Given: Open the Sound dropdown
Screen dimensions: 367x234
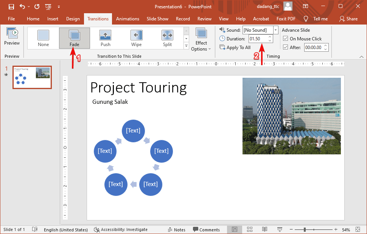Looking at the screenshot, I should click(275, 30).
